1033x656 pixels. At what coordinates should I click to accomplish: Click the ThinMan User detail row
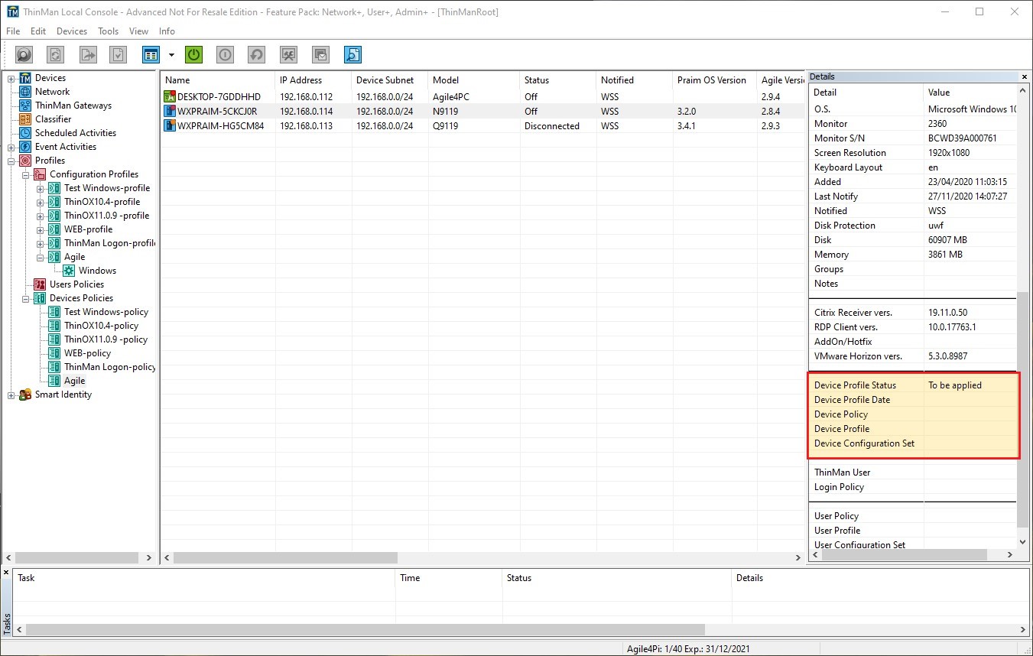pyautogui.click(x=913, y=473)
